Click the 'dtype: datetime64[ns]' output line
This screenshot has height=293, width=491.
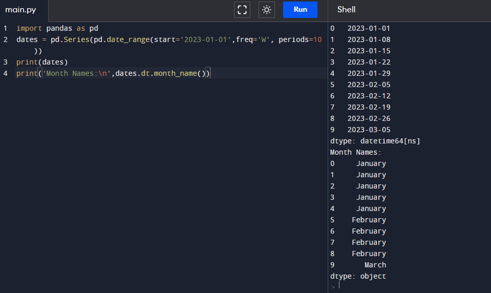click(375, 141)
